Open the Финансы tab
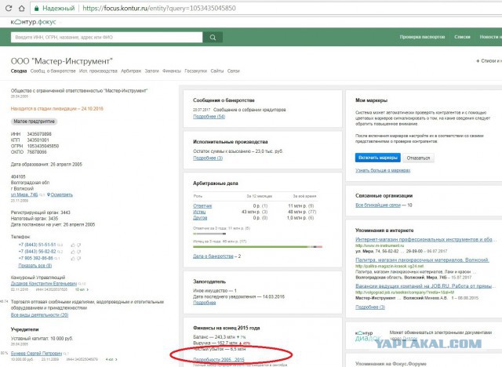Screen dimensions: 502x367 [172, 71]
